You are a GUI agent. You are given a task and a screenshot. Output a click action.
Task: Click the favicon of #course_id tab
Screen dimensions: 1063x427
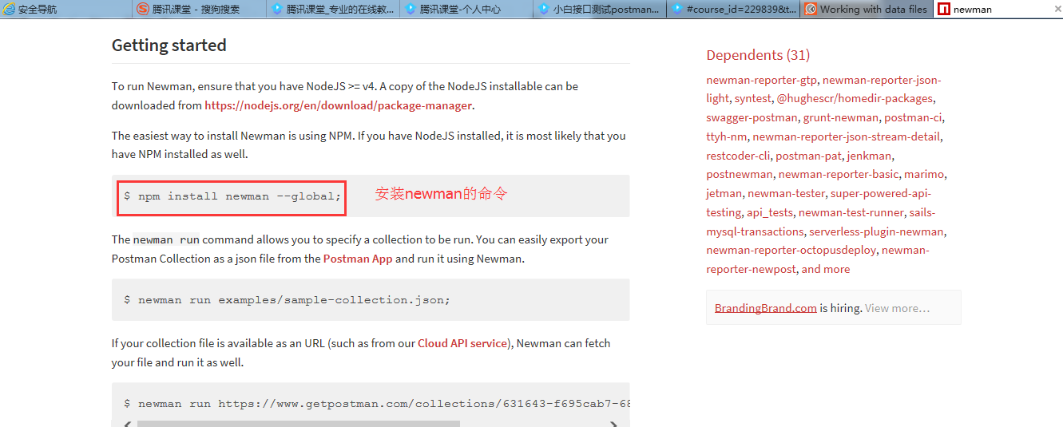(x=677, y=9)
